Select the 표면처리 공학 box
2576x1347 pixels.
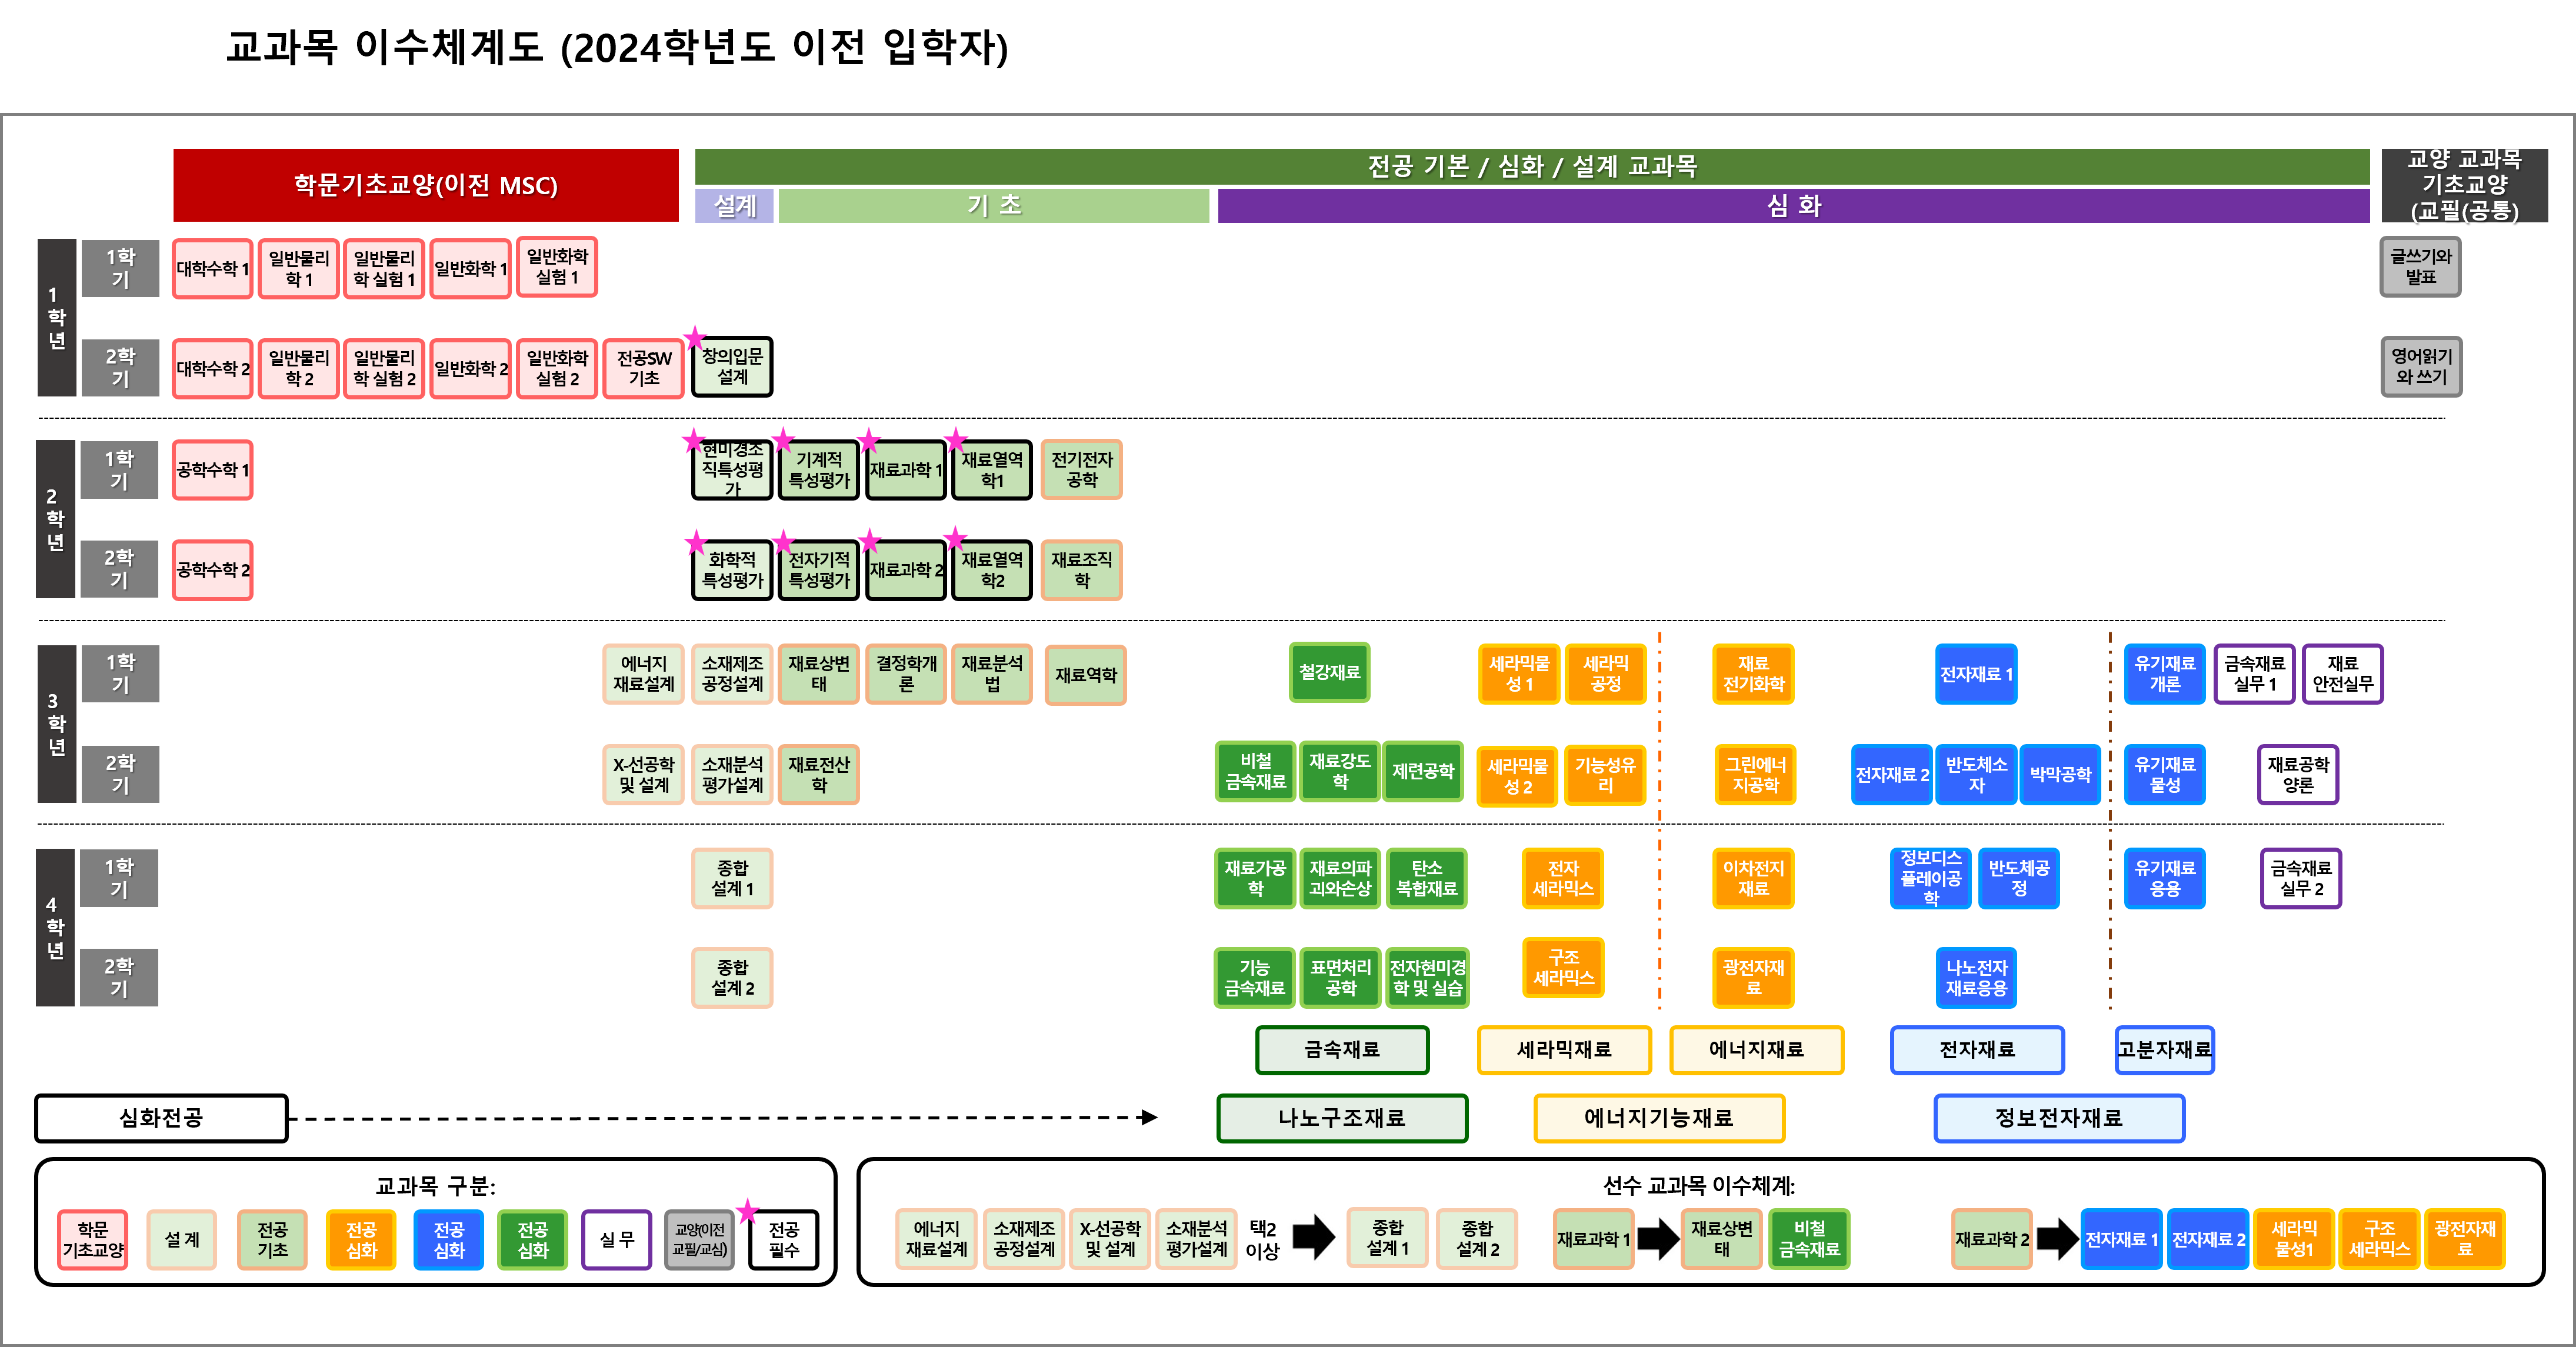[1341, 978]
